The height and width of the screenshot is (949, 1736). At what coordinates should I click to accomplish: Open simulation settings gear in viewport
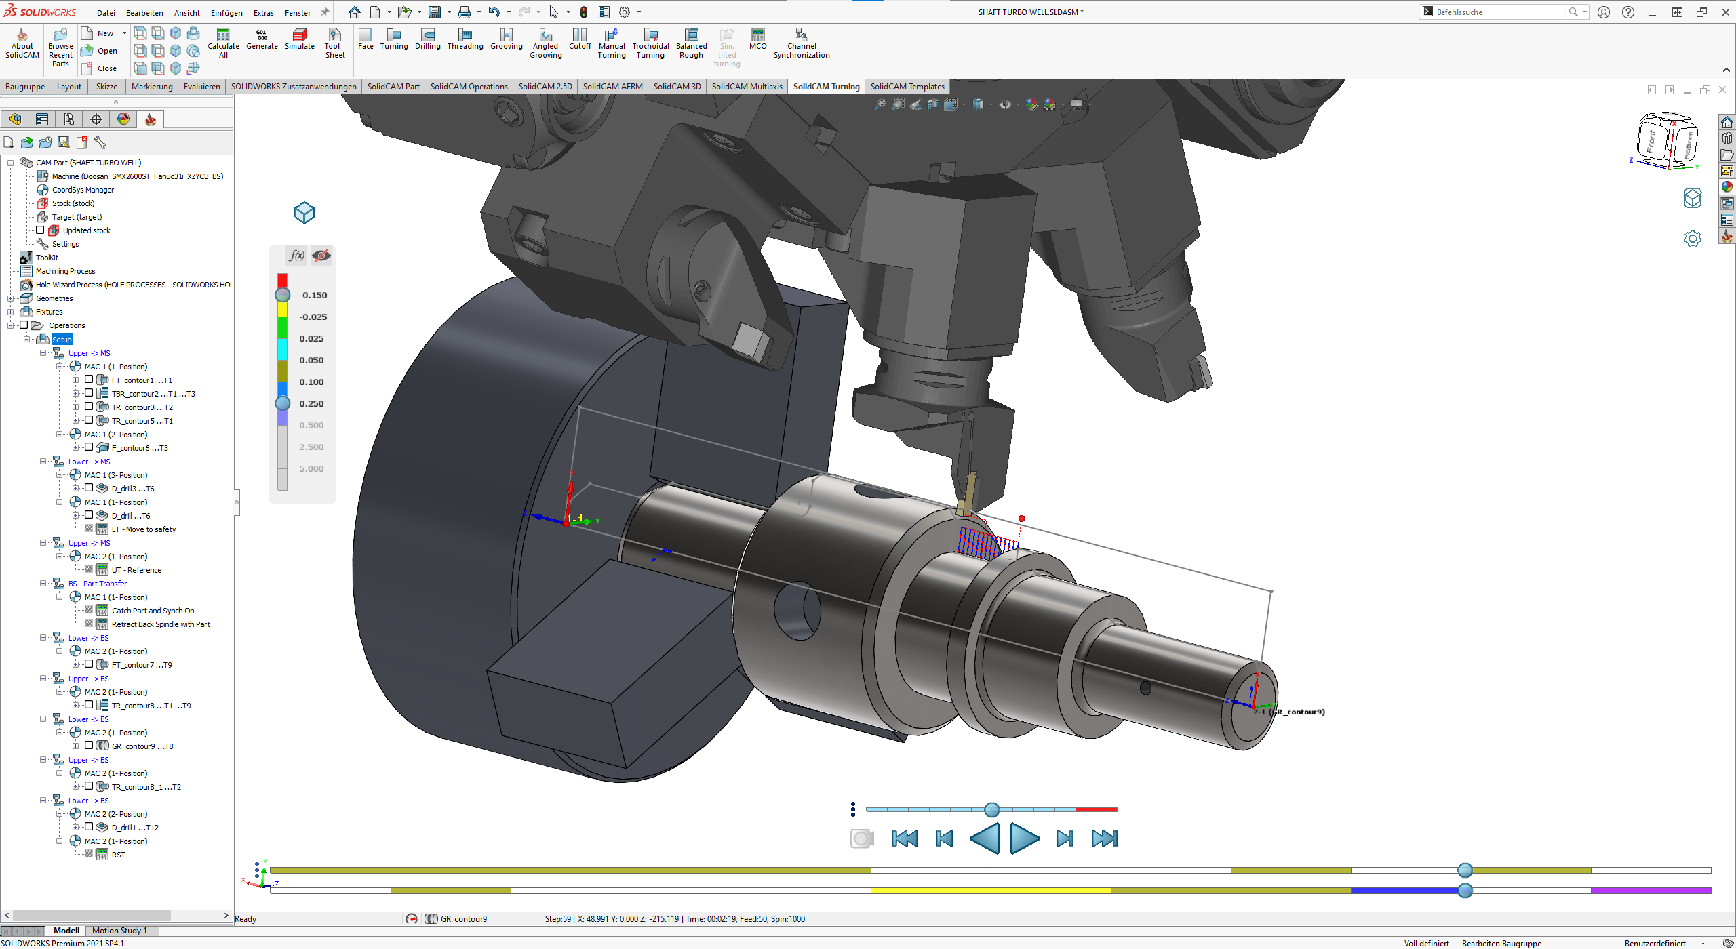click(x=1693, y=239)
